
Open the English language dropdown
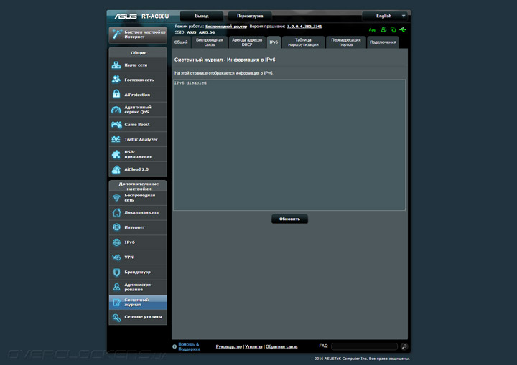pyautogui.click(x=384, y=16)
